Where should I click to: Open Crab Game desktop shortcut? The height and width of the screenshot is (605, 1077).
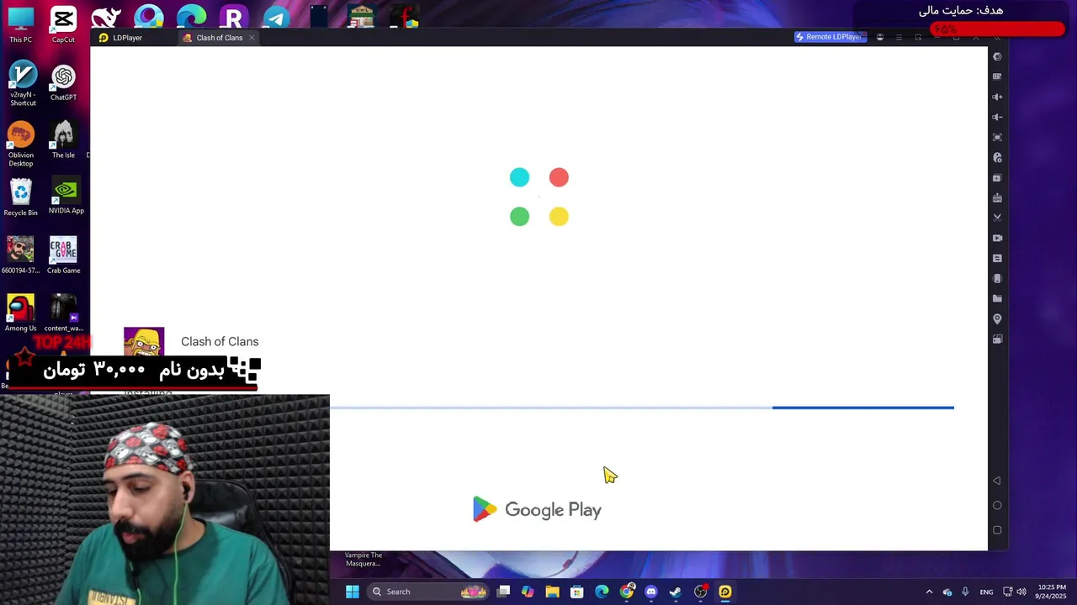63,255
